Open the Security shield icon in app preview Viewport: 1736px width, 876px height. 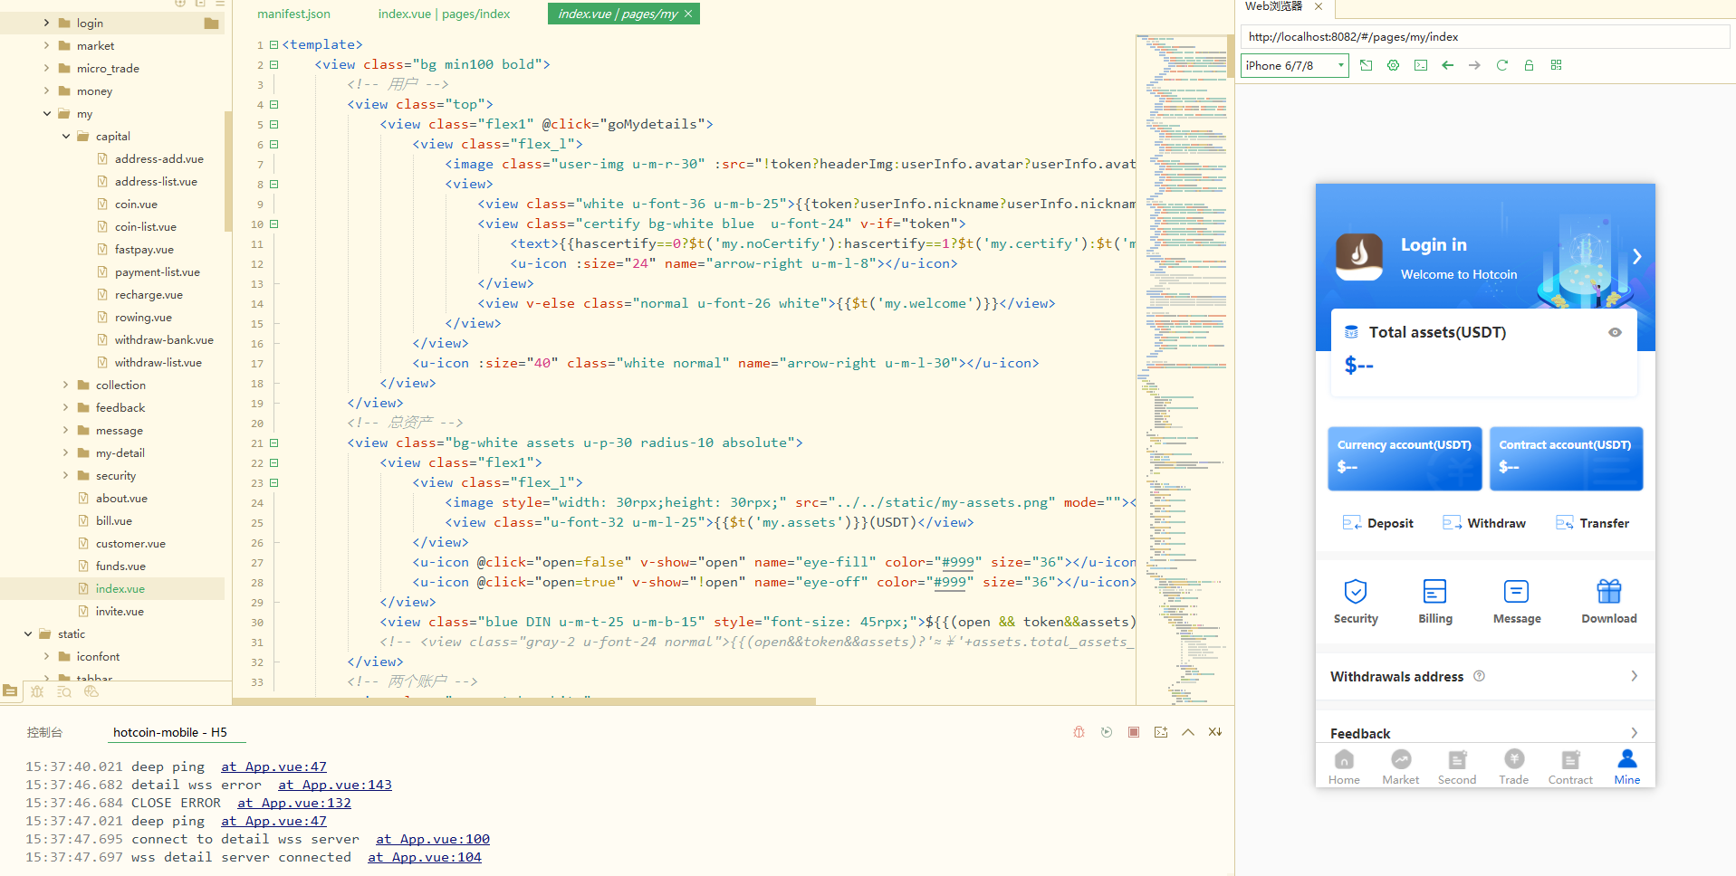tap(1355, 592)
